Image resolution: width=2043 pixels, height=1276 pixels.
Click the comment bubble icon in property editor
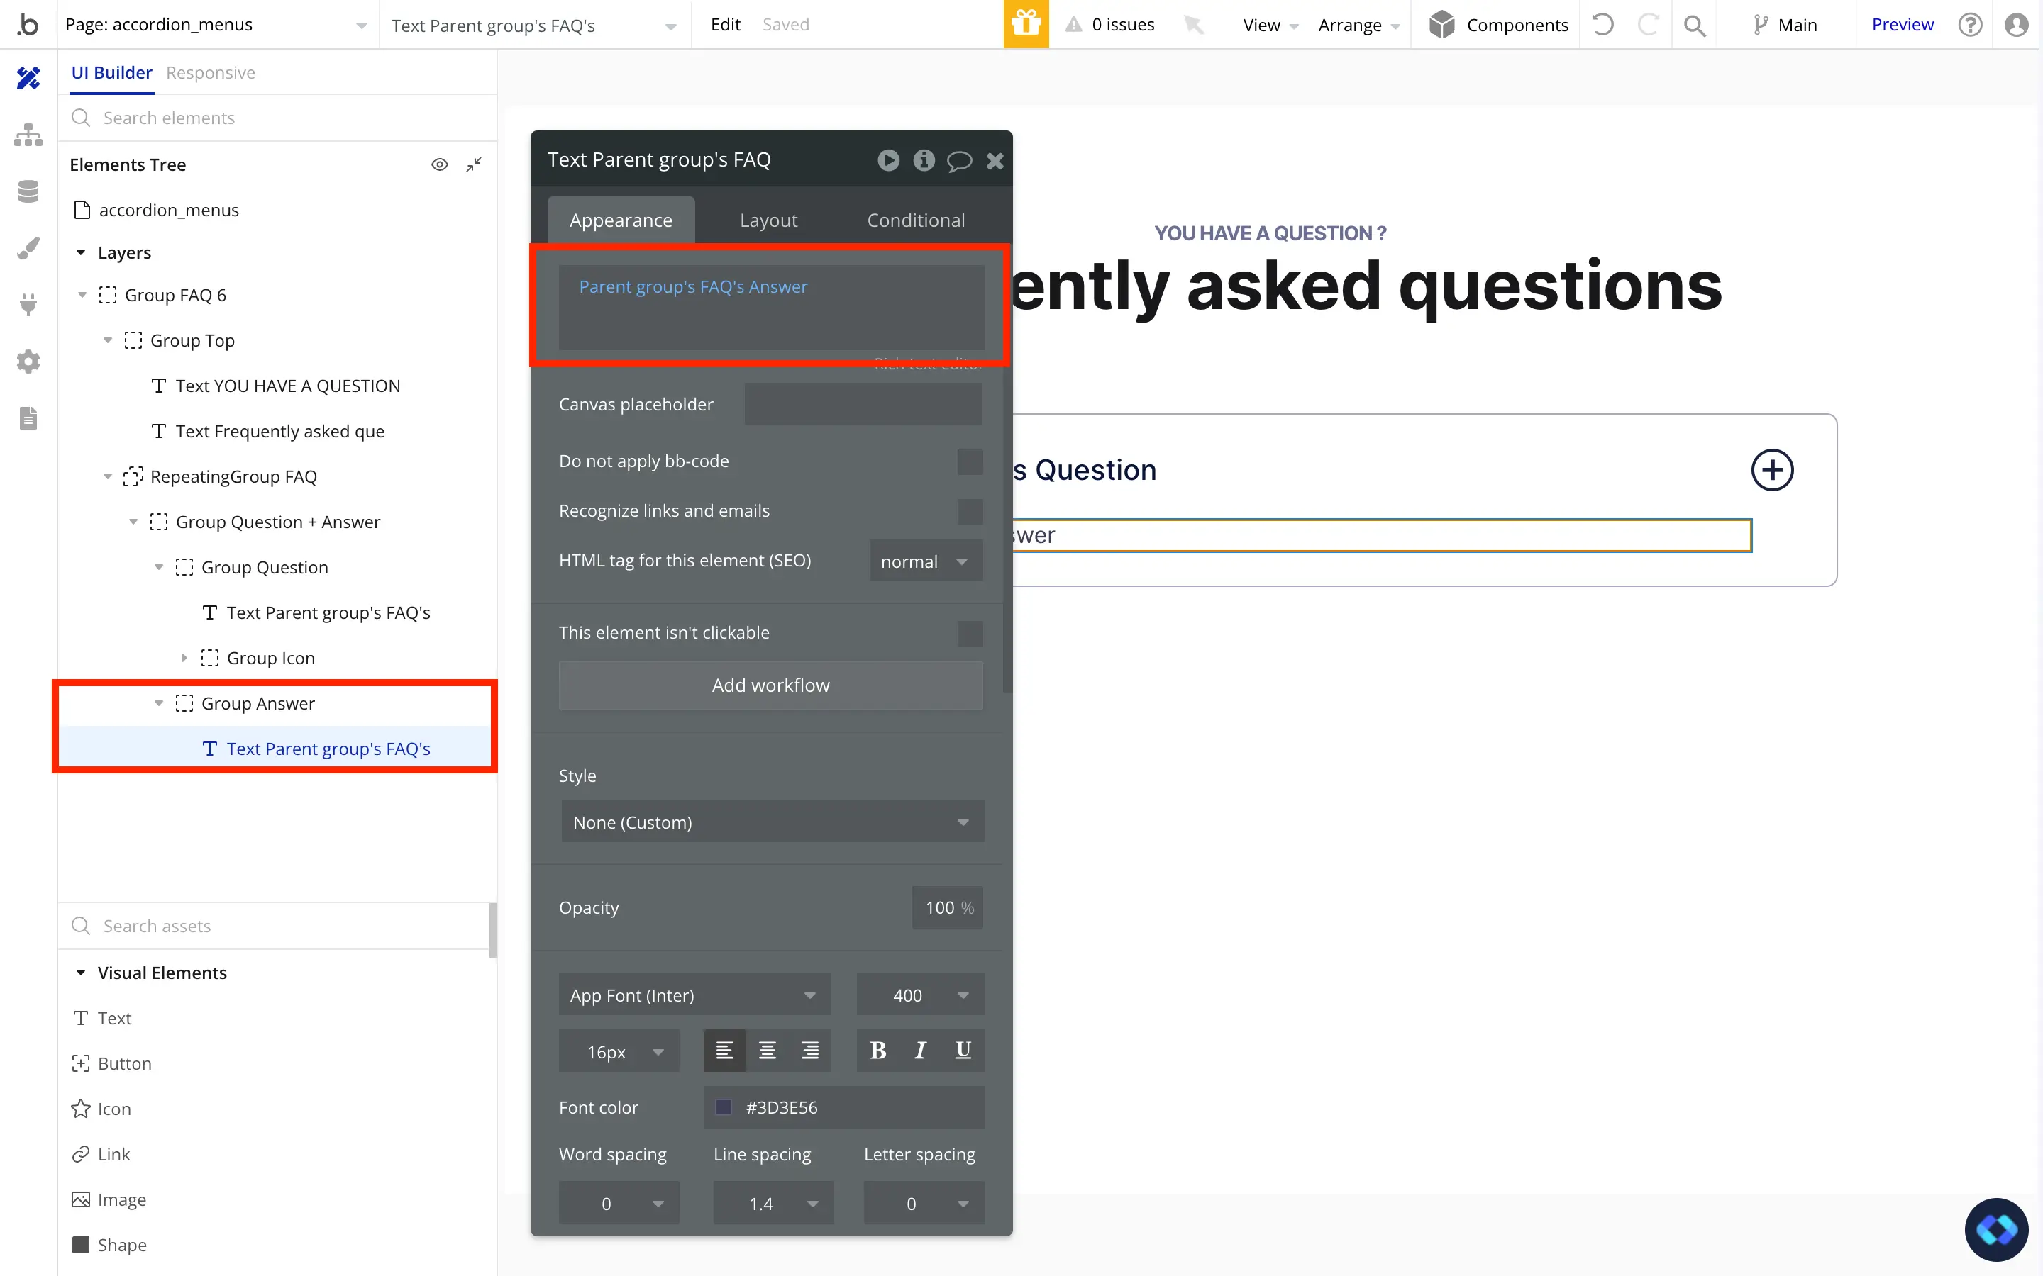959,160
